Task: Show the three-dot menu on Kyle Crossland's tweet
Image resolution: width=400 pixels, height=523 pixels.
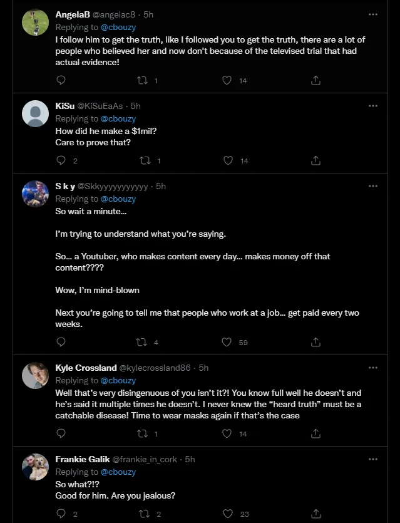Action: (x=373, y=368)
